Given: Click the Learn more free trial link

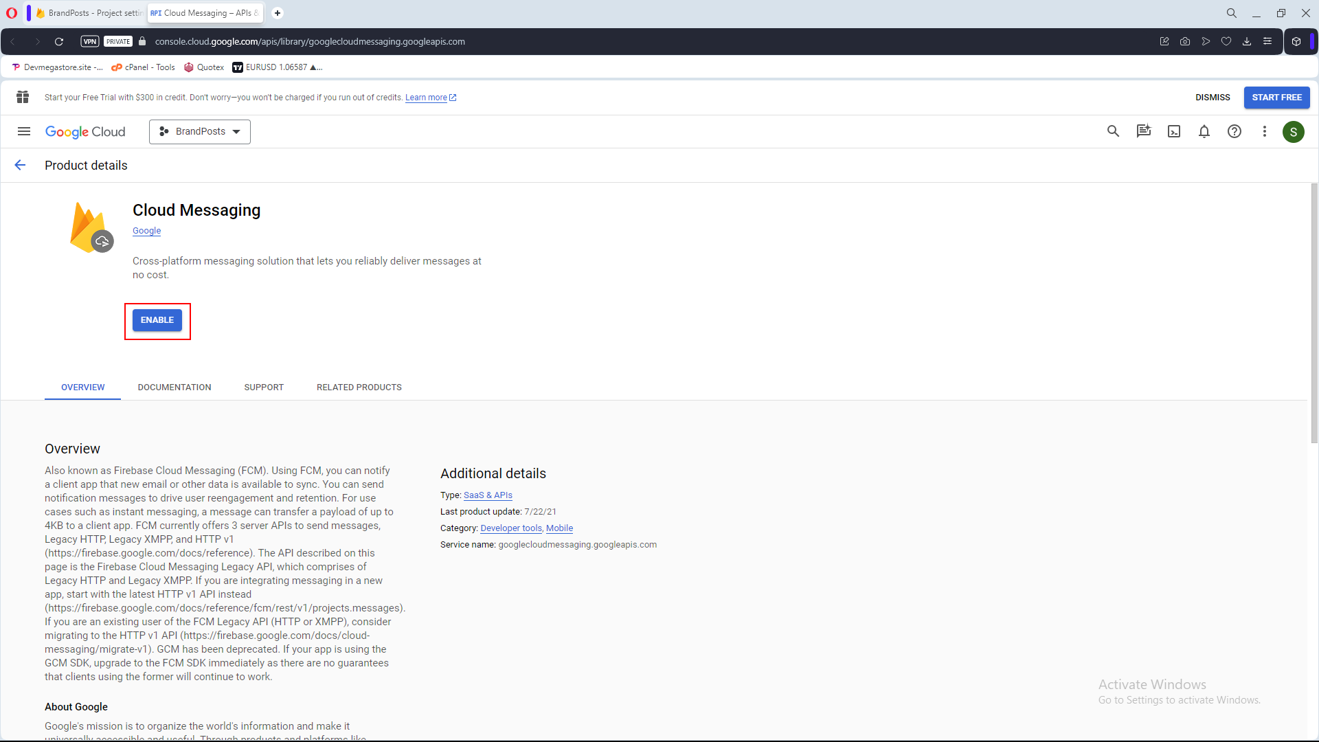Looking at the screenshot, I should [x=431, y=98].
